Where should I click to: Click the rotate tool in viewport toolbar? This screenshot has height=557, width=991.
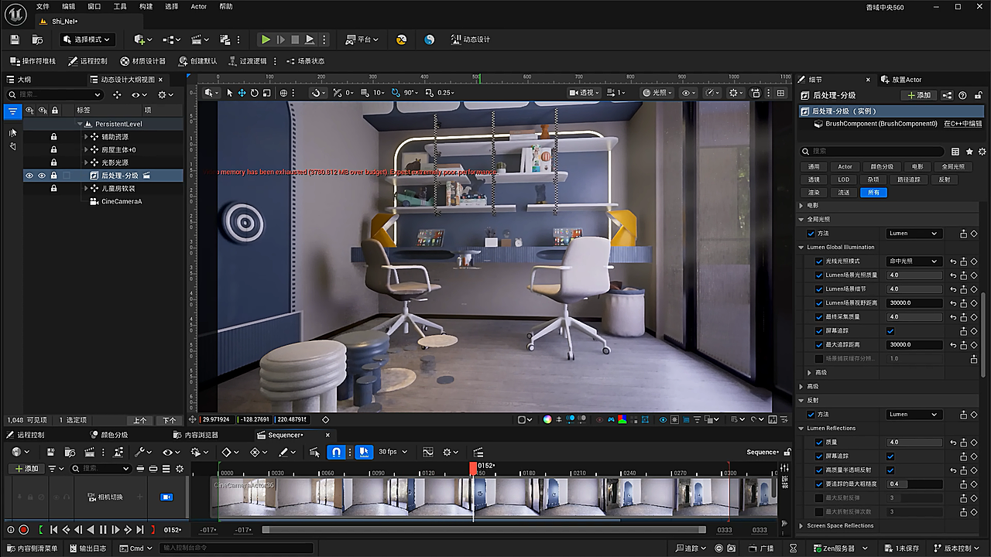tap(254, 93)
